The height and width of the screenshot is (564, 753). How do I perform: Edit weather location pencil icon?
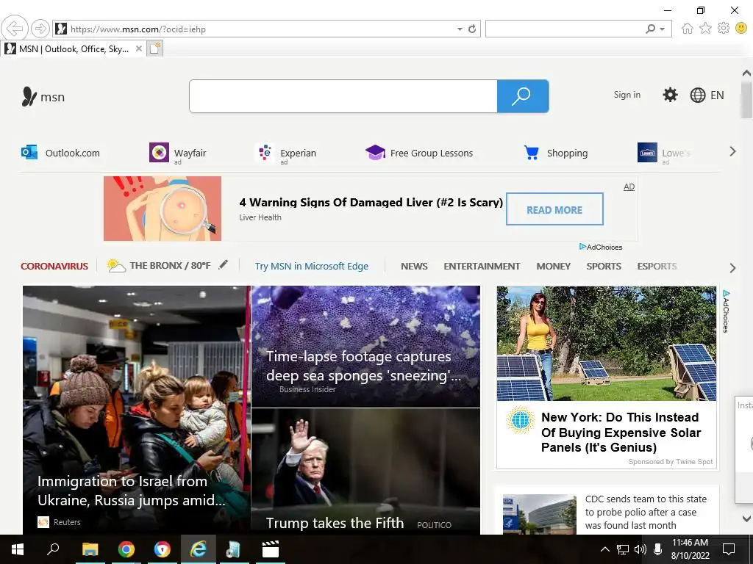click(x=223, y=264)
